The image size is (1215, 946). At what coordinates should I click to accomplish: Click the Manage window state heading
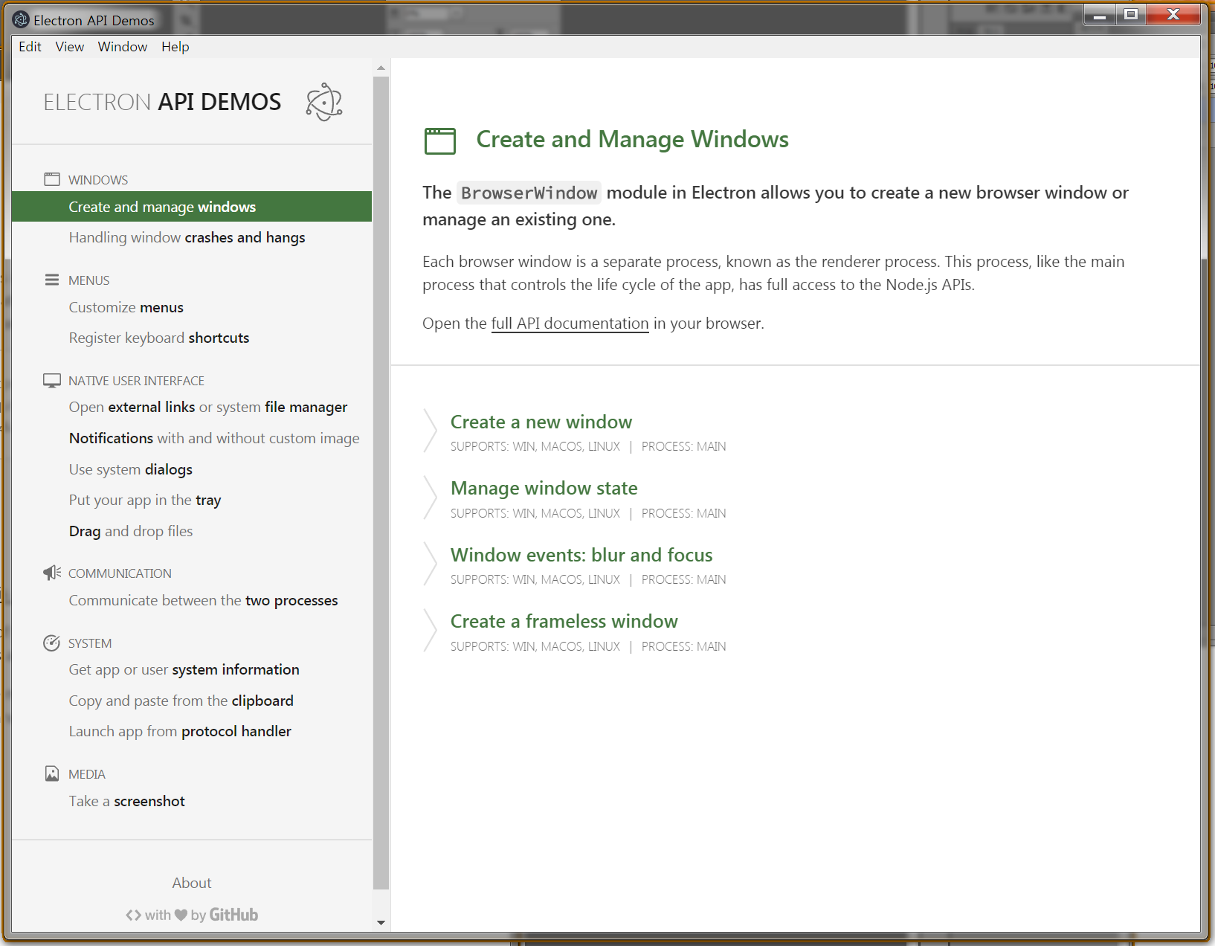pos(544,488)
